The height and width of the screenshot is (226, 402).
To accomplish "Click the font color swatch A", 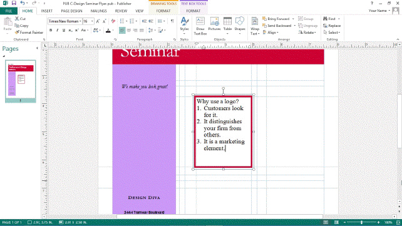I will [108, 30].
